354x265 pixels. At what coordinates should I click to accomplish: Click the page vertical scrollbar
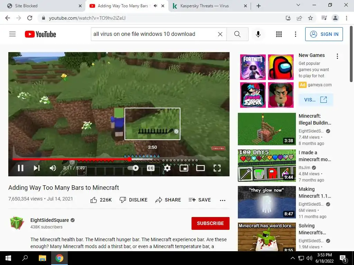[x=351, y=54]
